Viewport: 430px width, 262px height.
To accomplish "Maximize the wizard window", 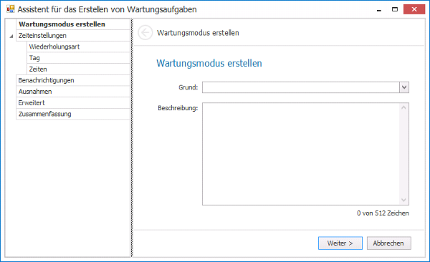I will [395, 9].
